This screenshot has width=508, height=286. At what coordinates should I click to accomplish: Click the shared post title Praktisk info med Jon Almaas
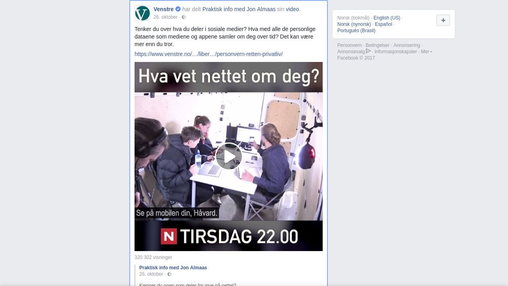pyautogui.click(x=173, y=268)
